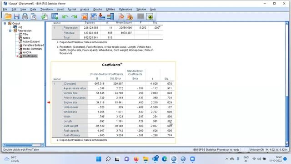Click the Open file folder icon
Image resolution: width=291 pixels, height=164 pixels.
(x=8, y=16)
